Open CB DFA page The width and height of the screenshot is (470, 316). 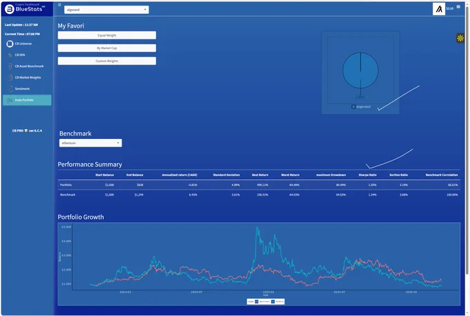coord(20,55)
